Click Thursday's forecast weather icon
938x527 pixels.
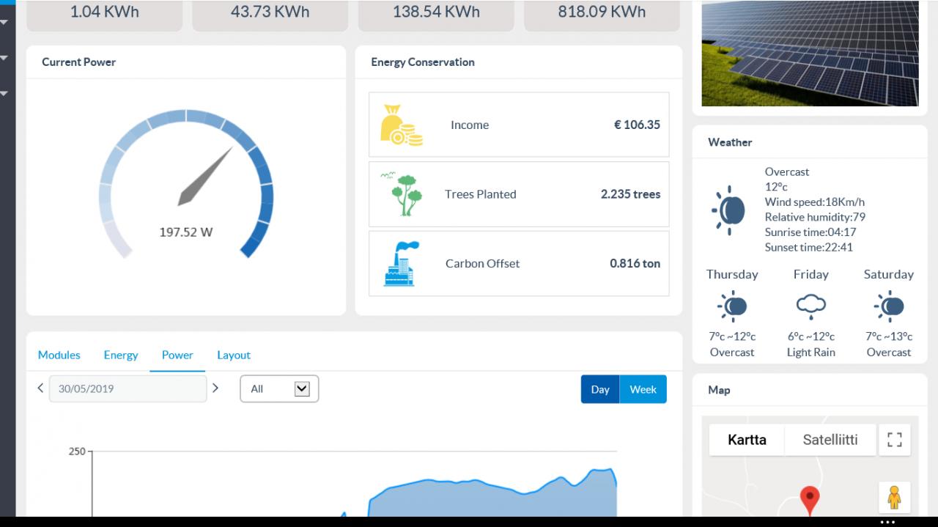tap(732, 306)
